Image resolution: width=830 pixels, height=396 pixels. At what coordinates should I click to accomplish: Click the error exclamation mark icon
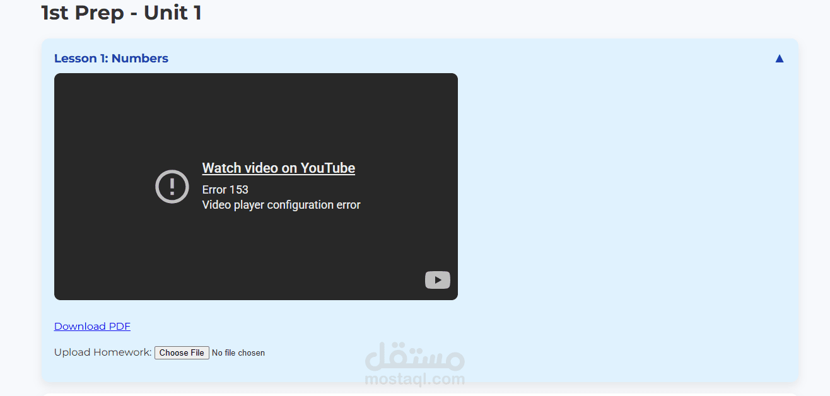coord(172,187)
